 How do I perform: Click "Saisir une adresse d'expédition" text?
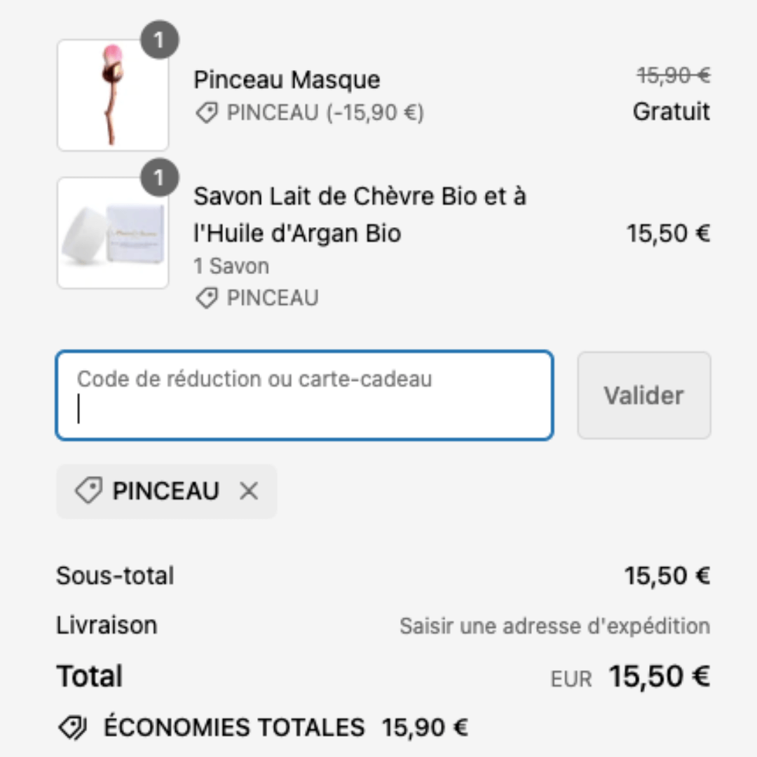554,626
